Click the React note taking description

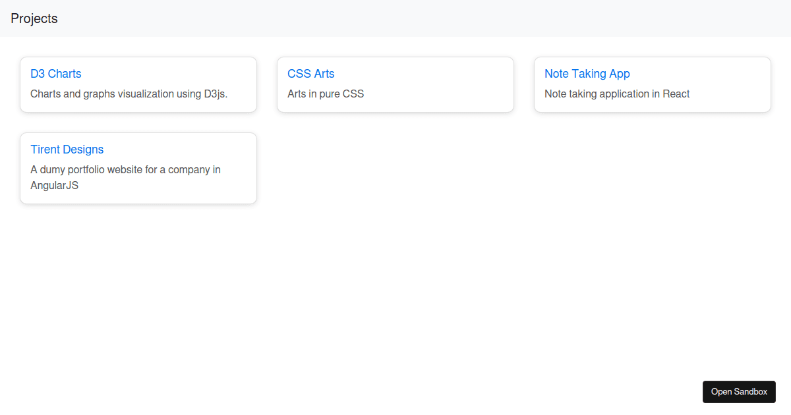coord(617,94)
